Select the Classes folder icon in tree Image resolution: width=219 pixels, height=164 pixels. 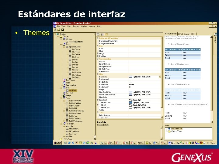click(x=61, y=36)
